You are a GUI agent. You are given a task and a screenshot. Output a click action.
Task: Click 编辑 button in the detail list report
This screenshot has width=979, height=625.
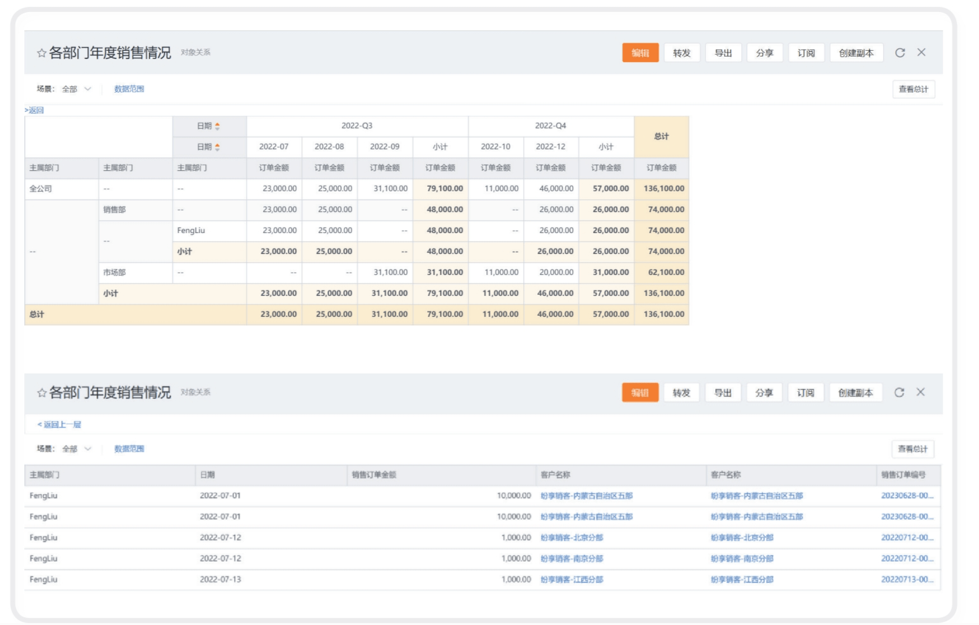tap(640, 393)
